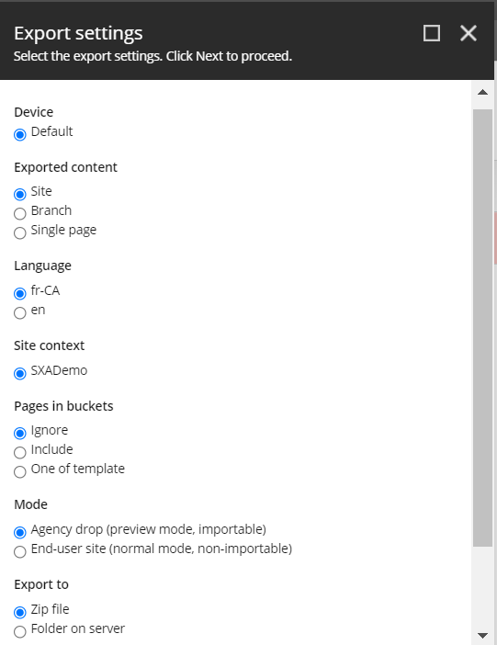Screen dimensions: 497x645
Task: Select Branch as exported content
Action: [19, 214]
